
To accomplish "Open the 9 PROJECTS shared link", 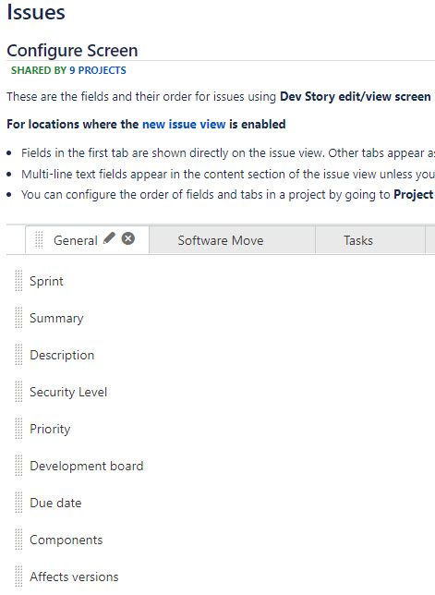I will tap(98, 70).
